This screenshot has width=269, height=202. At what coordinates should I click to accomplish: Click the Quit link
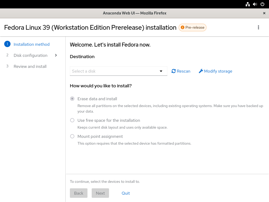pos(126,193)
